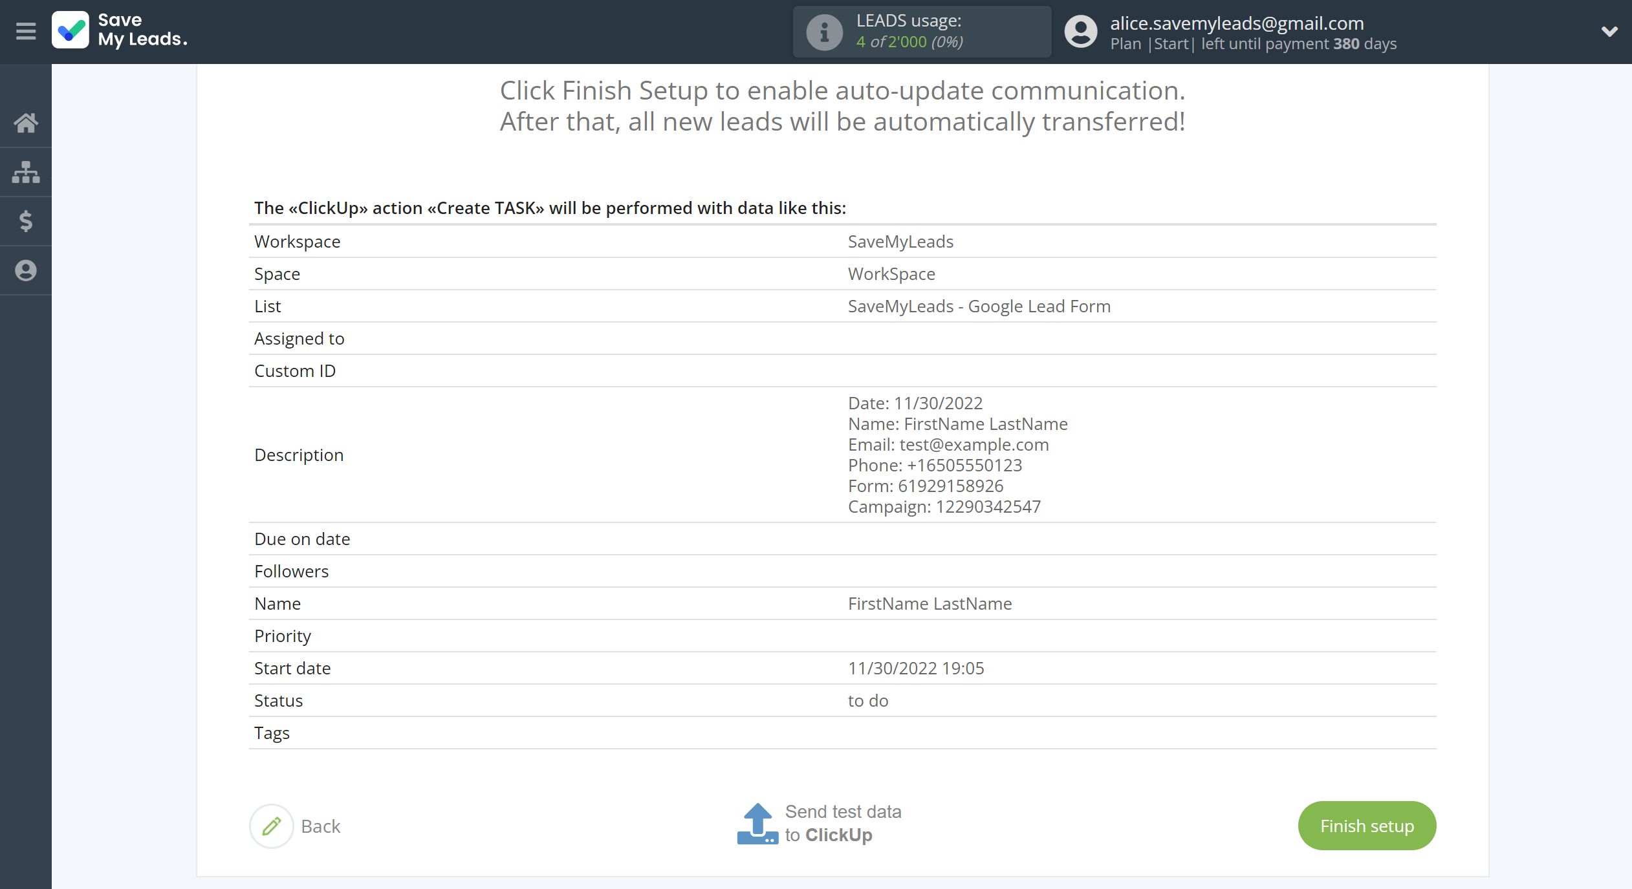Select the 'to do' status value

(868, 701)
